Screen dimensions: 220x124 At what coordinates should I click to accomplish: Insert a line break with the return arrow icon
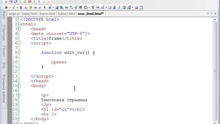(x=40, y=8)
